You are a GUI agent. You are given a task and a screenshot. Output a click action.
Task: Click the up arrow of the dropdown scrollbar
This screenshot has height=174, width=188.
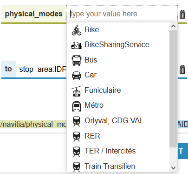click(173, 26)
